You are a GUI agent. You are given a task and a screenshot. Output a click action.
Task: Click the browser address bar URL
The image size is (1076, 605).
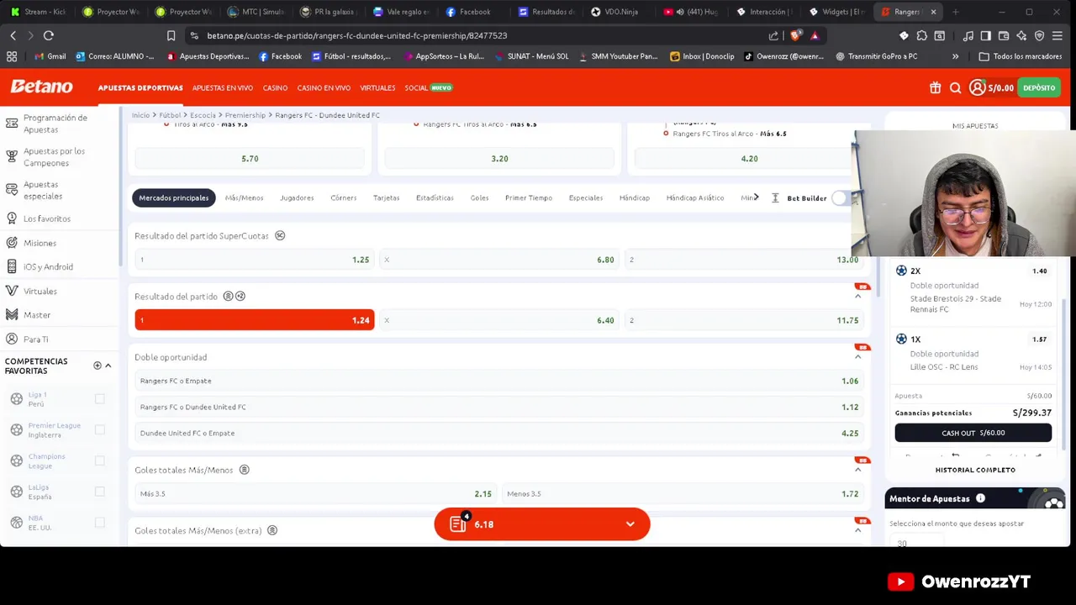(357, 35)
